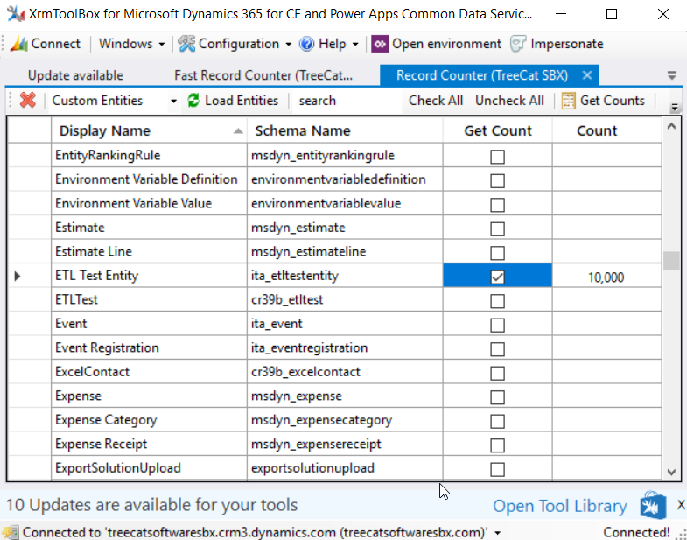
Task: Open the connection dropdown in the status bar
Action: pos(498,533)
